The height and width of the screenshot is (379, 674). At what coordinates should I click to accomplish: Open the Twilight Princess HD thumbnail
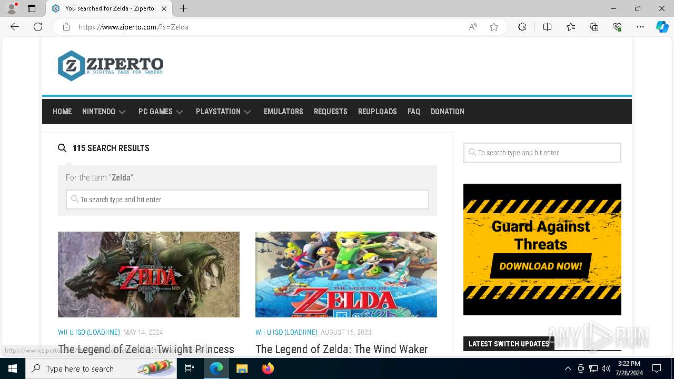pyautogui.click(x=148, y=274)
